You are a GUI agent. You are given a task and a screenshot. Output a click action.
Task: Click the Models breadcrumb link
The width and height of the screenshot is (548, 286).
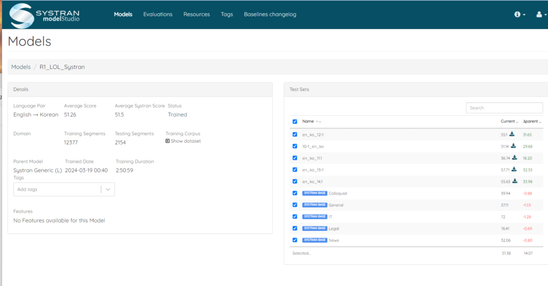(21, 67)
